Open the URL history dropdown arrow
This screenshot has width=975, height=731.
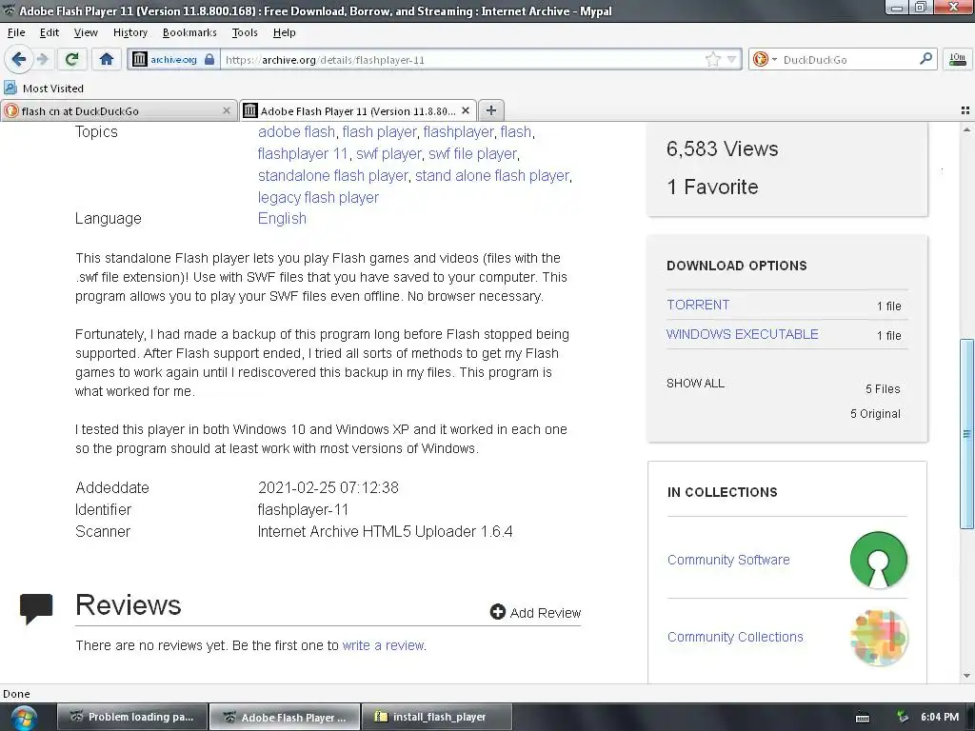(732, 60)
